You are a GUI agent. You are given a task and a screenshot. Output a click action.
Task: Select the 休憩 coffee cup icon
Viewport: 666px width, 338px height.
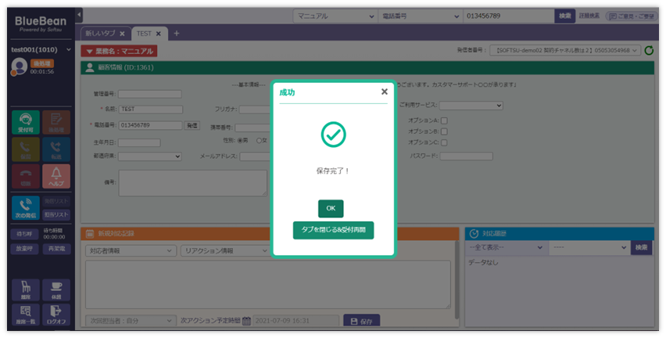tap(56, 290)
